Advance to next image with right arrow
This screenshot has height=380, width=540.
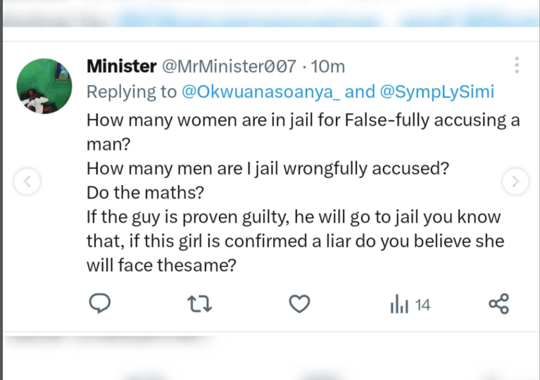click(x=515, y=182)
